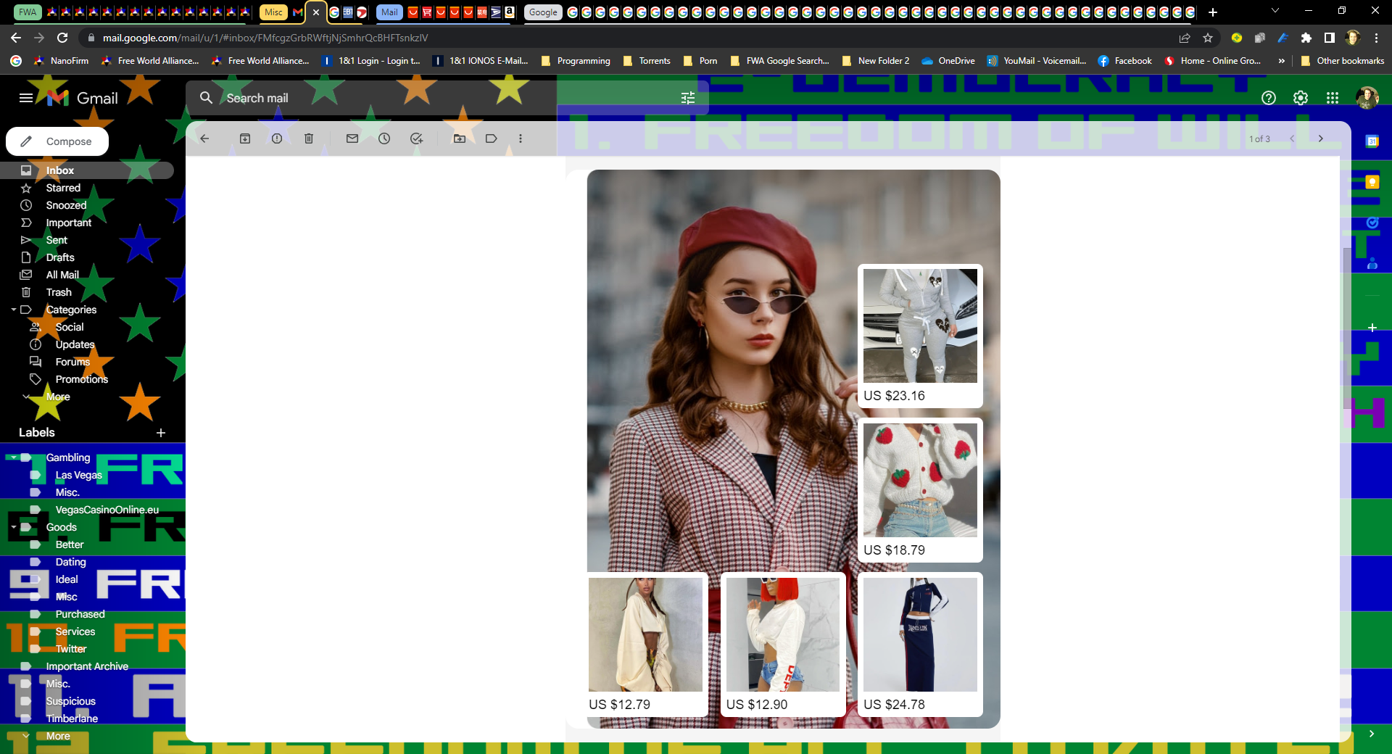Mark the email as unread
Screen dimensions: 1392x754
352,138
